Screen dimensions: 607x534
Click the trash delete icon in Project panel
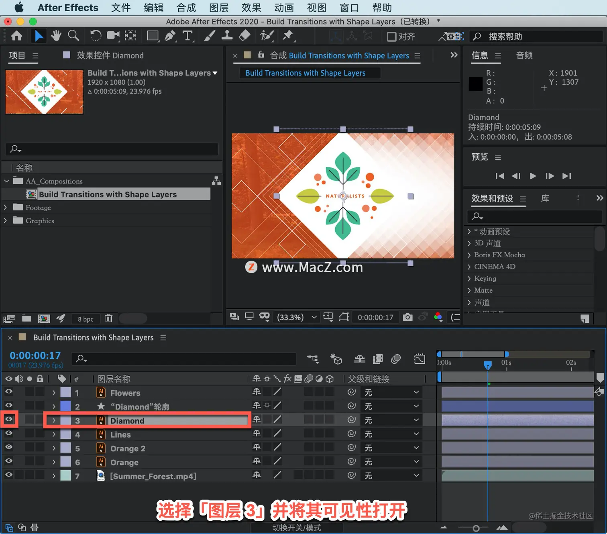[108, 318]
